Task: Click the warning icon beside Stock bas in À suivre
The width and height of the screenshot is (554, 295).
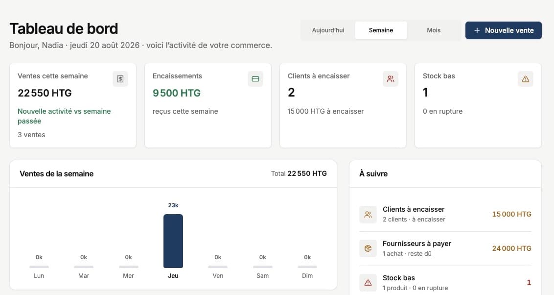Action: tap(368, 283)
